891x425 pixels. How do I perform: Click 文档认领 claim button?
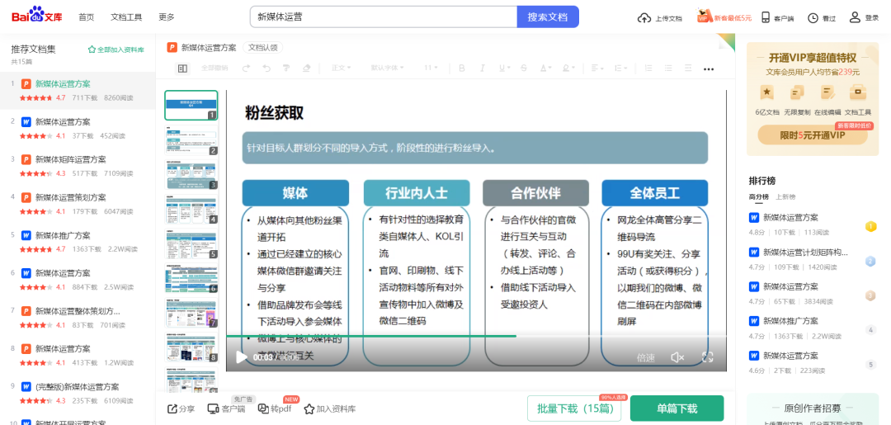[x=262, y=48]
